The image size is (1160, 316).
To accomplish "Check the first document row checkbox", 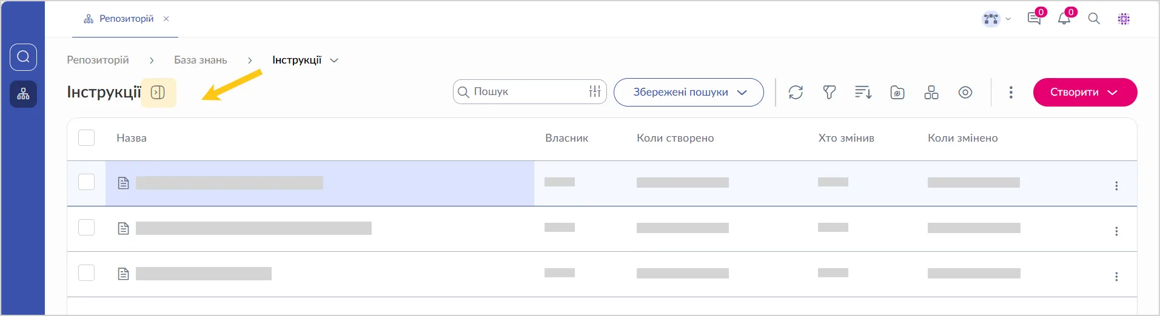I will click(87, 182).
